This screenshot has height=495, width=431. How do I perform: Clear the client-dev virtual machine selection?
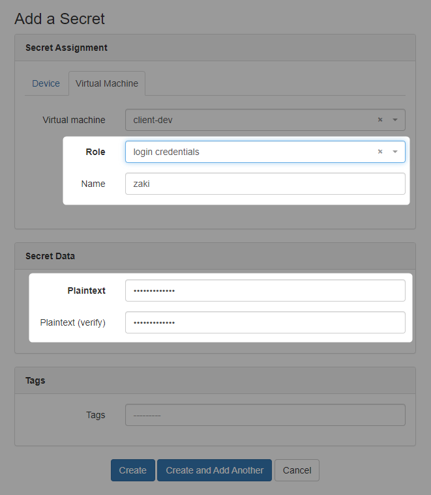(x=380, y=120)
